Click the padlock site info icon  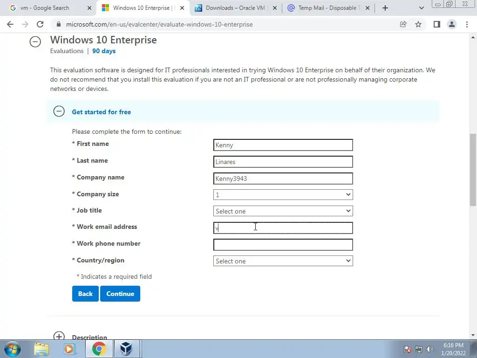click(x=59, y=24)
